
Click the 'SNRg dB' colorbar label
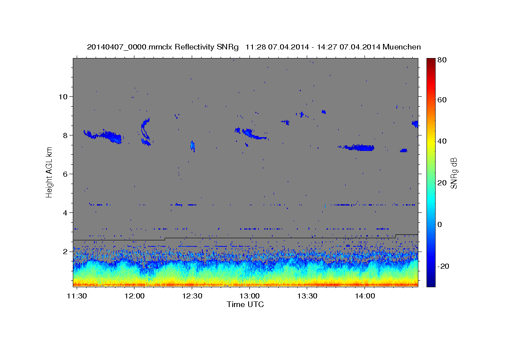tap(454, 173)
